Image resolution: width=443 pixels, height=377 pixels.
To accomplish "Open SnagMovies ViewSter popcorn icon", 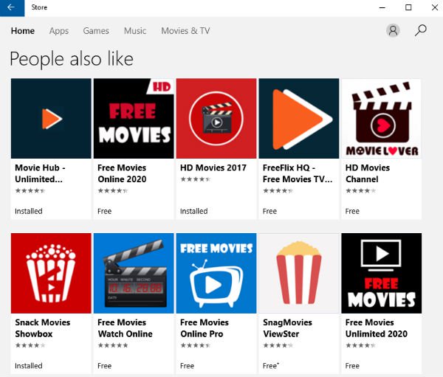I will [x=299, y=273].
